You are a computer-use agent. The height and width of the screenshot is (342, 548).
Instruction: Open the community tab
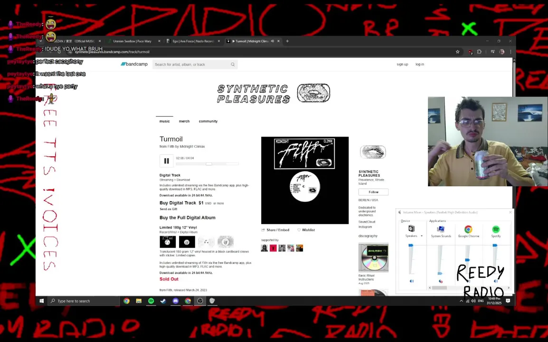point(208,121)
